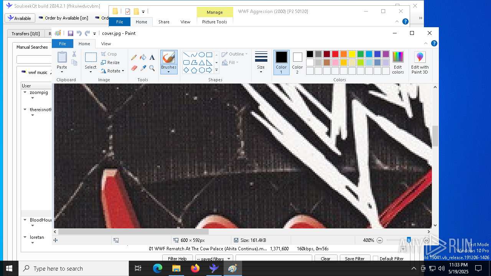Screen dimensions: 491x276
Task: Choose the Pentagon shape
Action: click(x=194, y=70)
